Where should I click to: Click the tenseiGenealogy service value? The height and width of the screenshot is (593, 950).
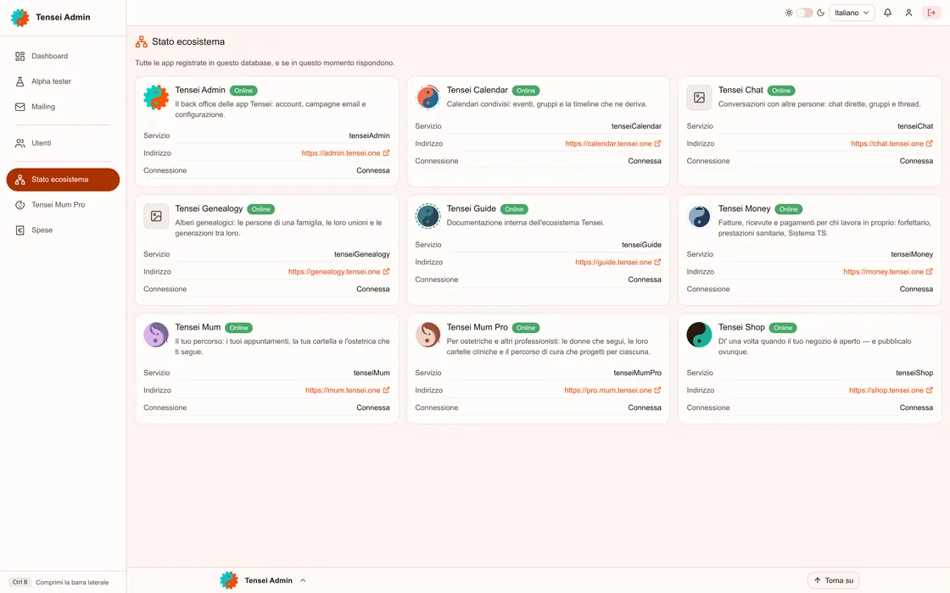361,254
